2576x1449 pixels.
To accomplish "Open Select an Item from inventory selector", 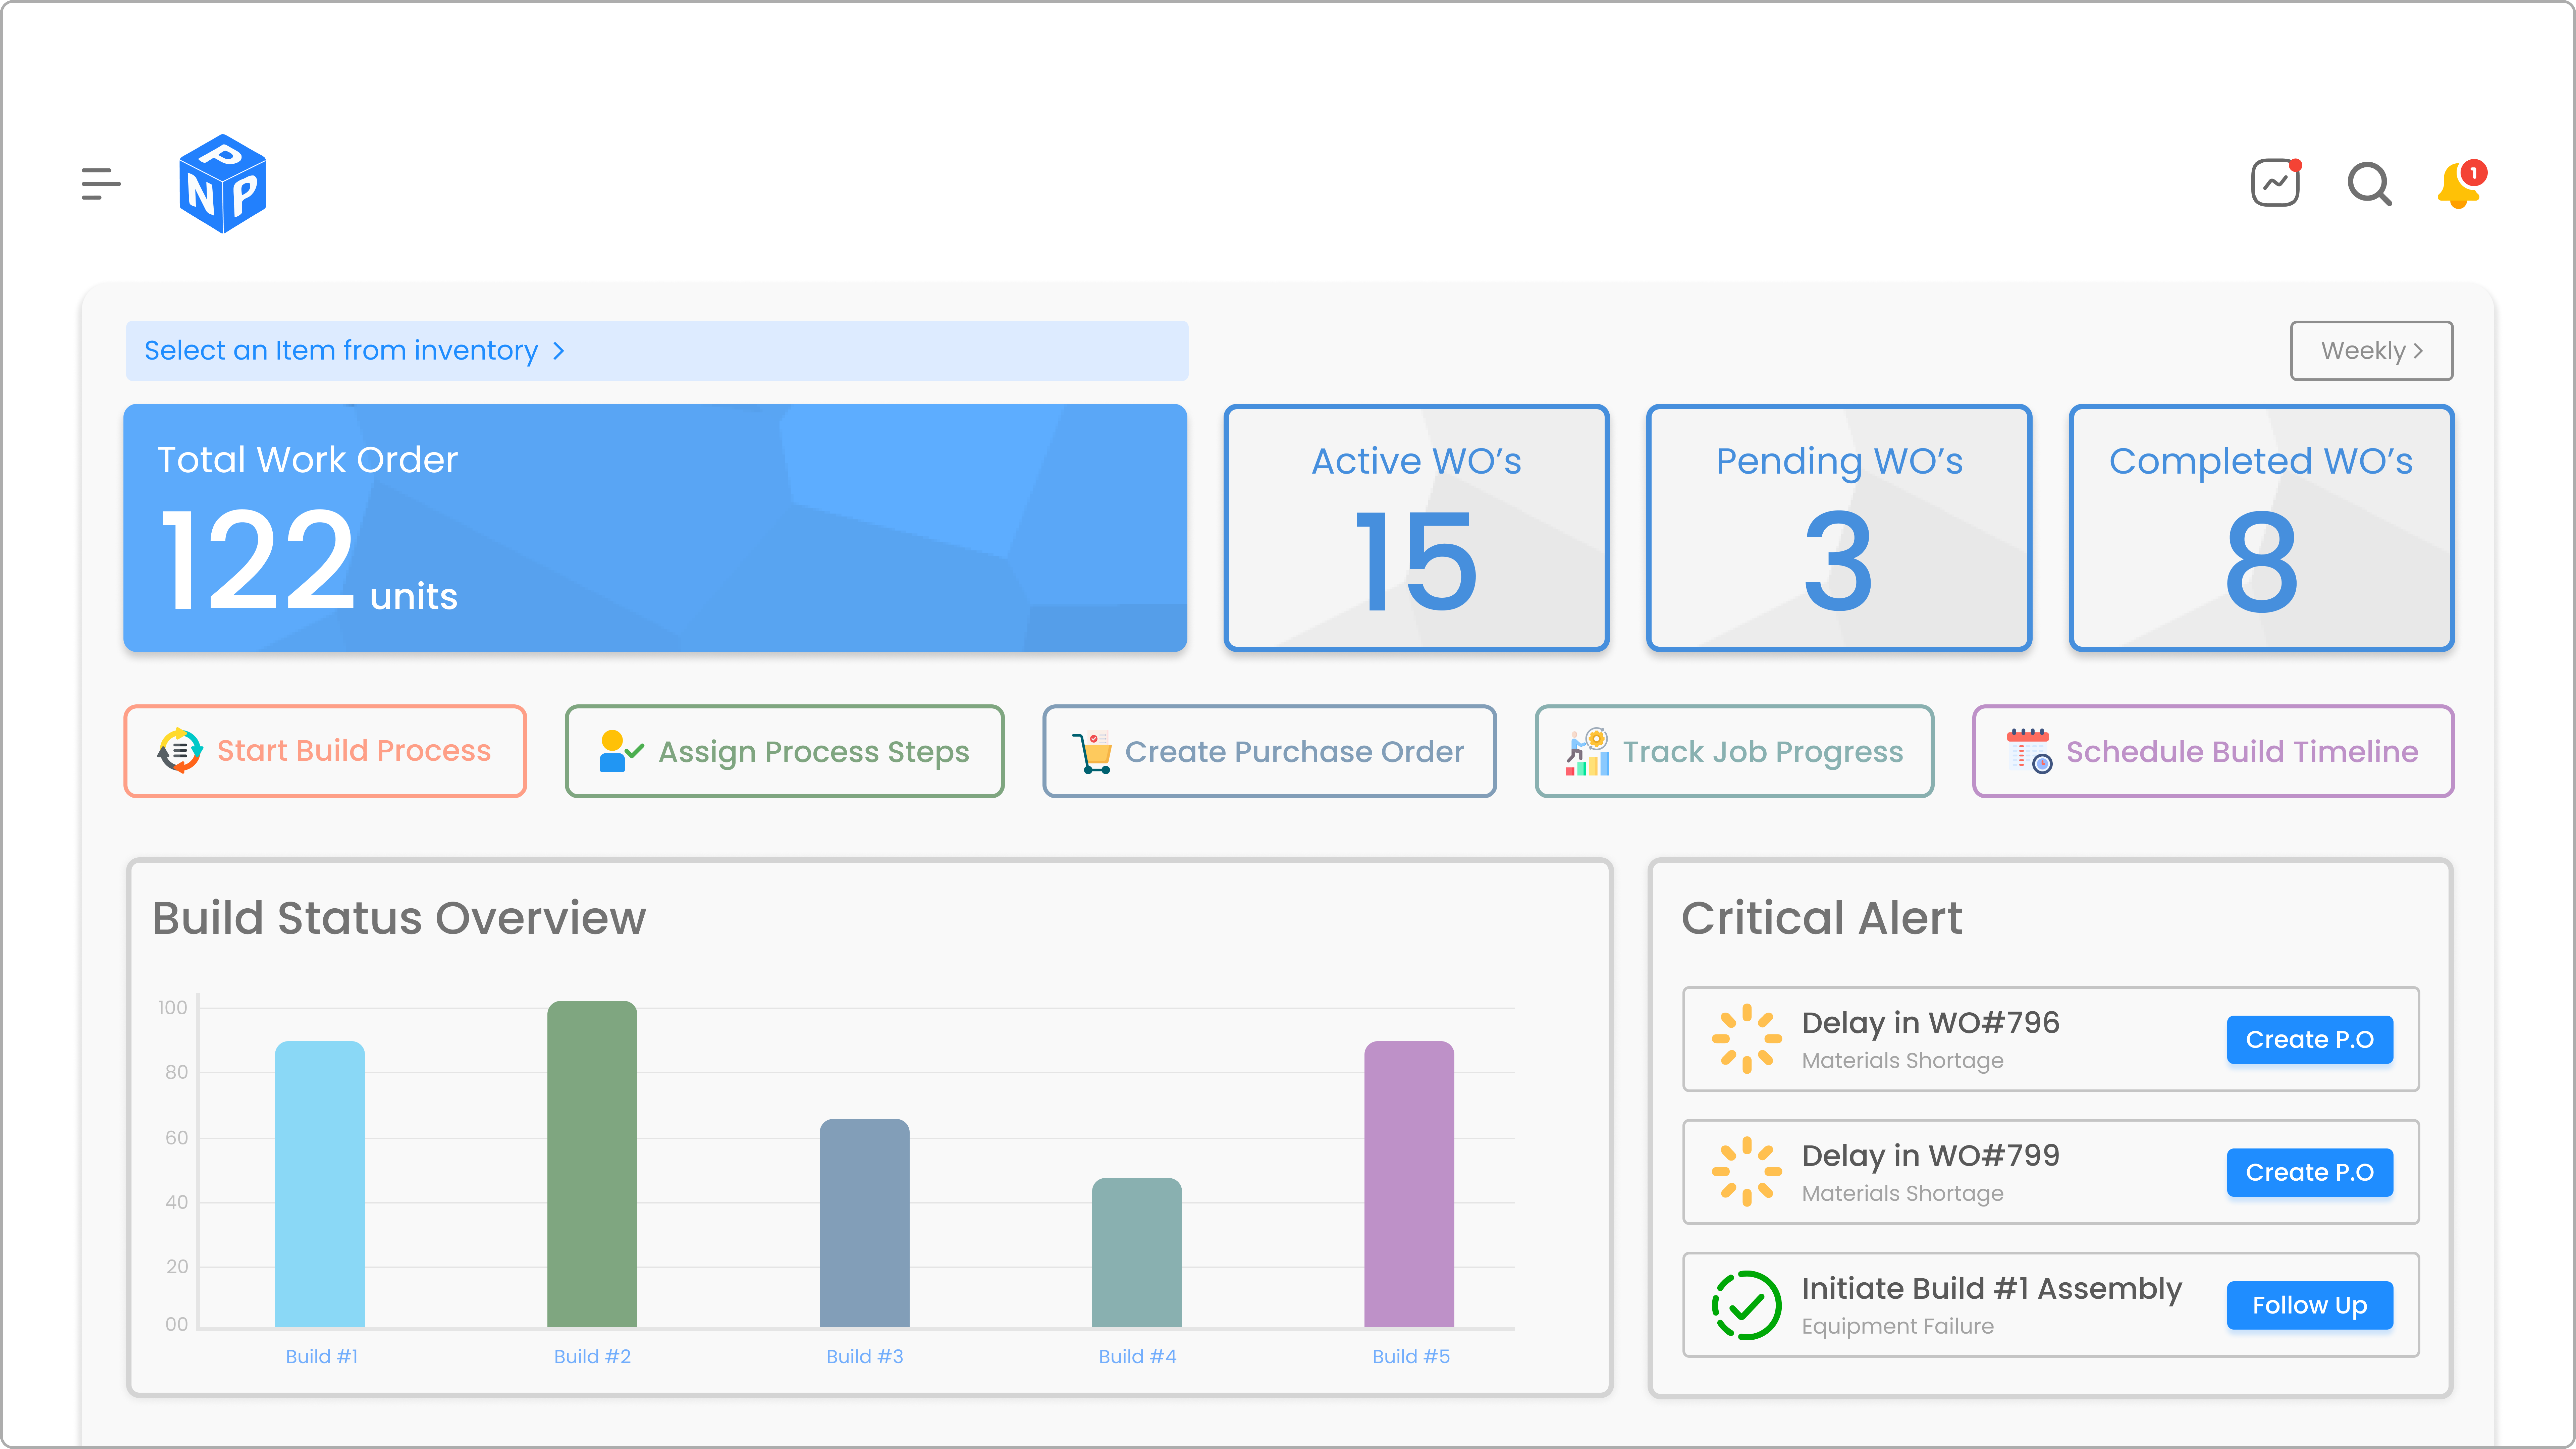I will (x=656, y=351).
